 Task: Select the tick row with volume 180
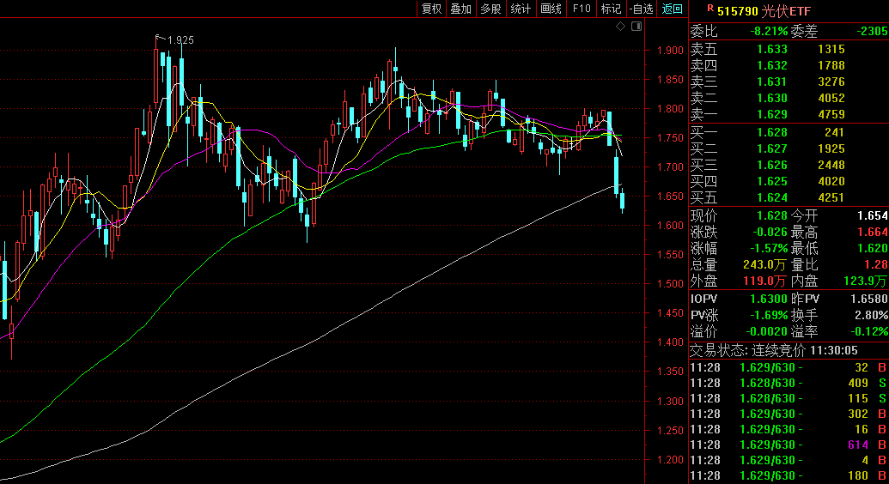click(789, 476)
